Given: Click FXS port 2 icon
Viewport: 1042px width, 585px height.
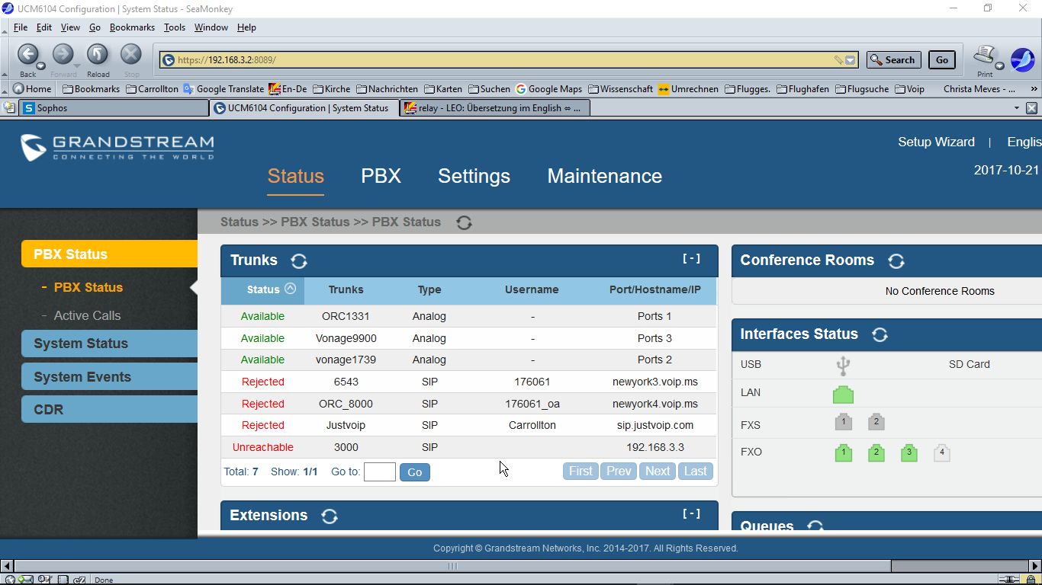Looking at the screenshot, I should (x=876, y=422).
